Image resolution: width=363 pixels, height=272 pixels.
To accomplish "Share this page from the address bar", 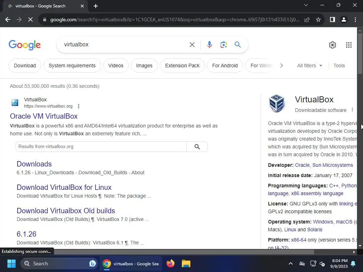I will [307, 20].
